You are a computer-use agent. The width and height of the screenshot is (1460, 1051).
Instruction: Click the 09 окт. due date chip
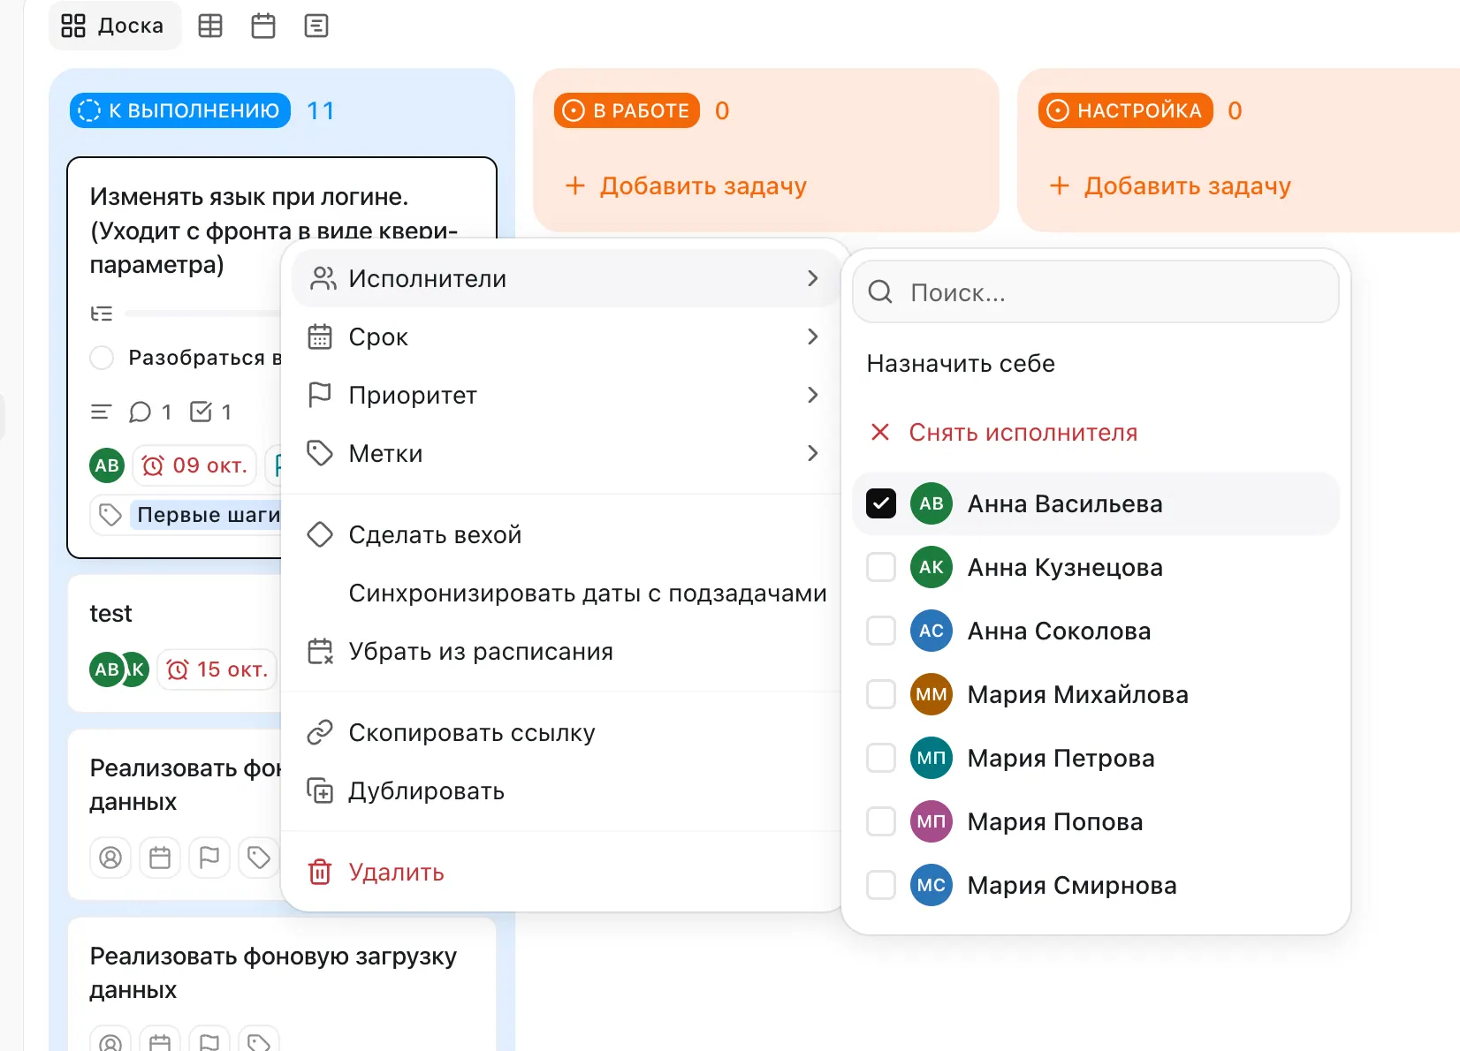194,465
